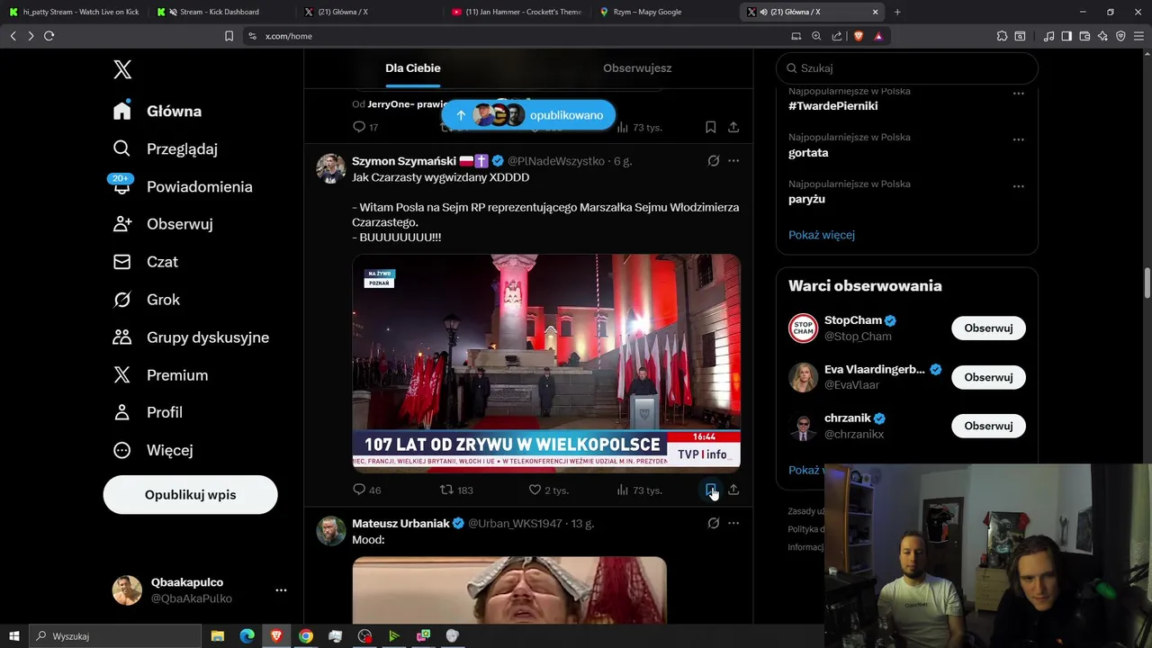Open account menu dots next to Qbaakapulco
Viewport: 1152px width, 648px height.
281,590
